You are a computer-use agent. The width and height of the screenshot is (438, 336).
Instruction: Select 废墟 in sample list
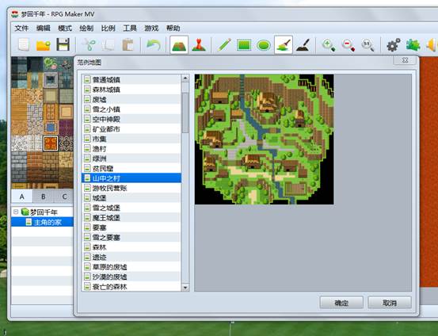point(131,99)
